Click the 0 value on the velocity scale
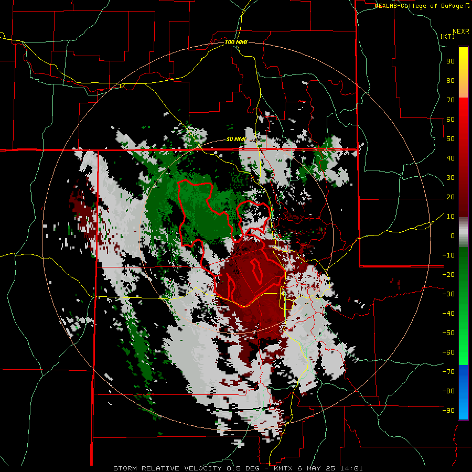Viewport: 472px width, 472px height. (453, 235)
